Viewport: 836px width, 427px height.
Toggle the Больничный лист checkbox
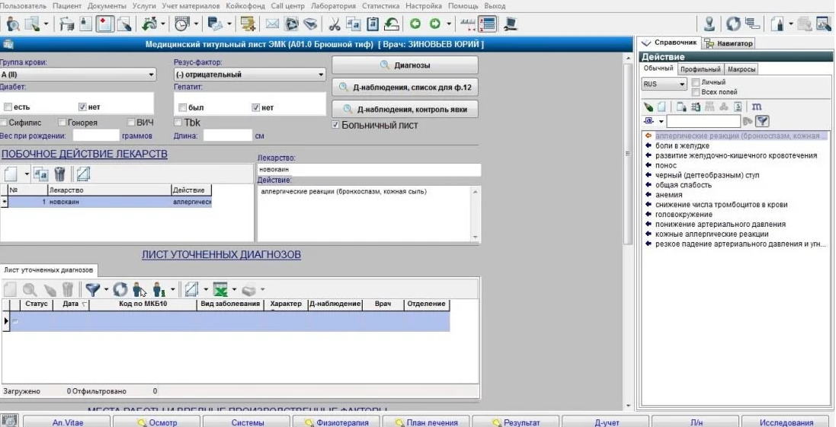click(x=335, y=125)
